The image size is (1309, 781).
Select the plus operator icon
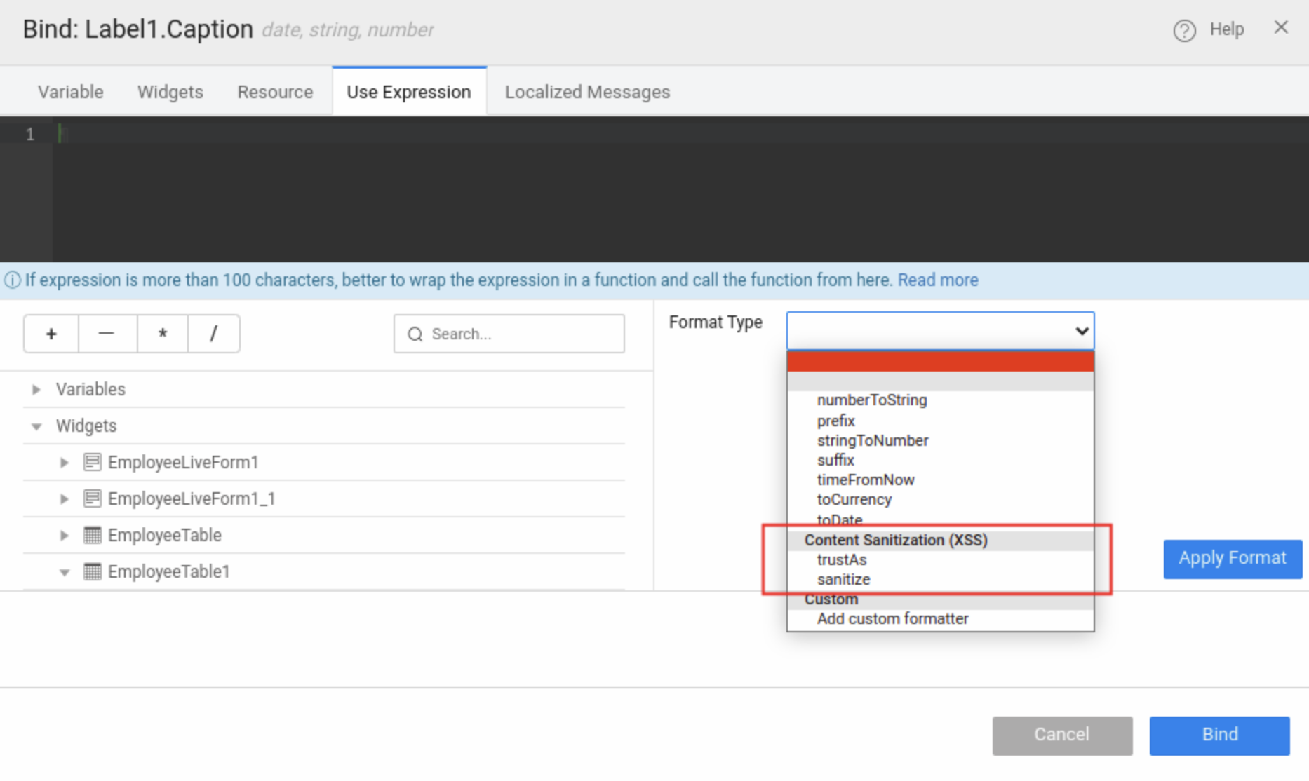click(x=50, y=334)
